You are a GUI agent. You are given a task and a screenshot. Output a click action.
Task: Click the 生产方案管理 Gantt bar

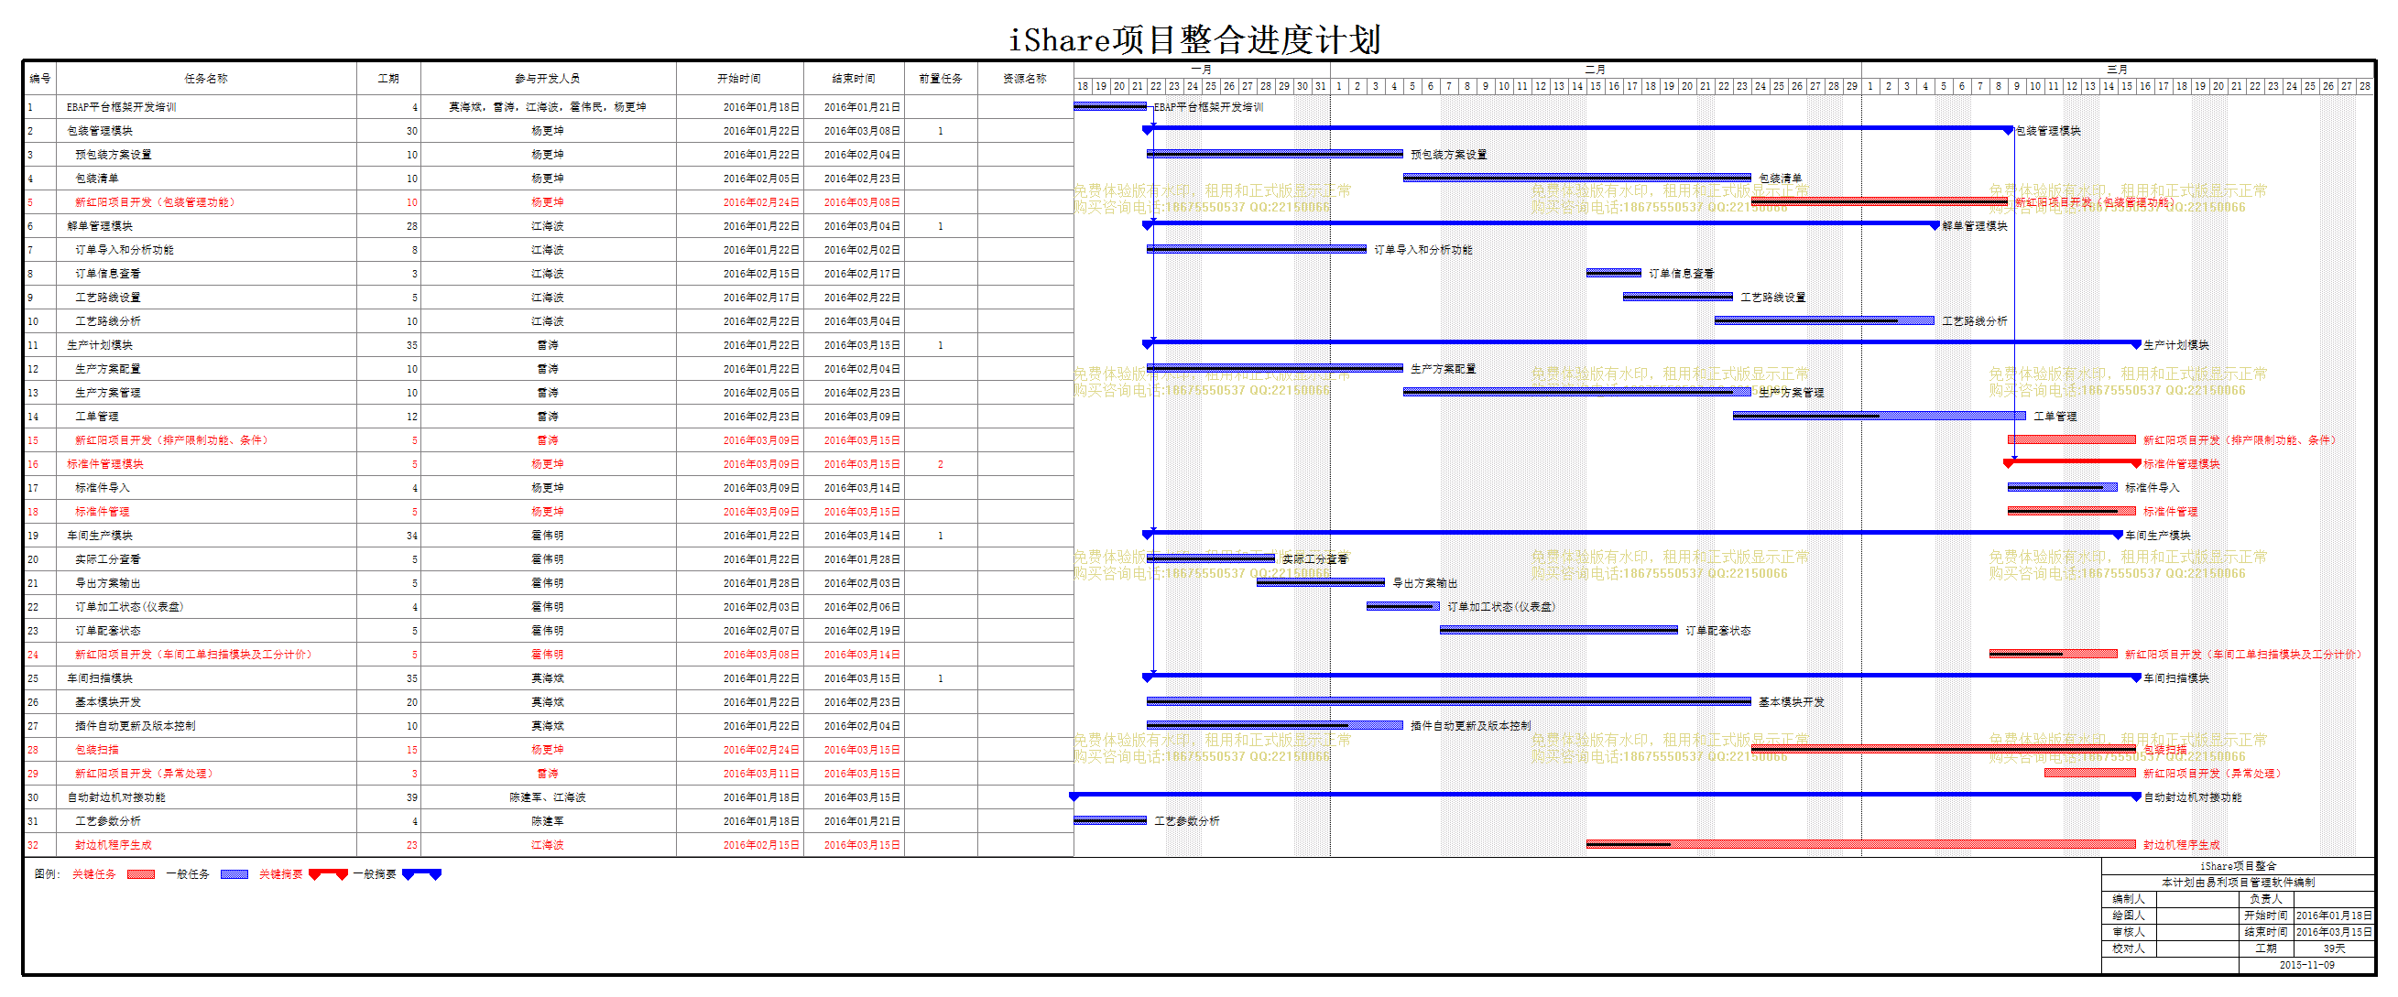pyautogui.click(x=1577, y=392)
